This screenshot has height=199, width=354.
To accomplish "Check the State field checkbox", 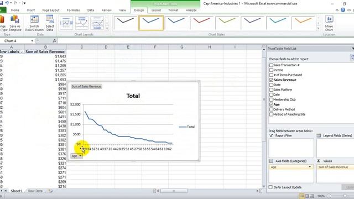I will coord(271,85).
